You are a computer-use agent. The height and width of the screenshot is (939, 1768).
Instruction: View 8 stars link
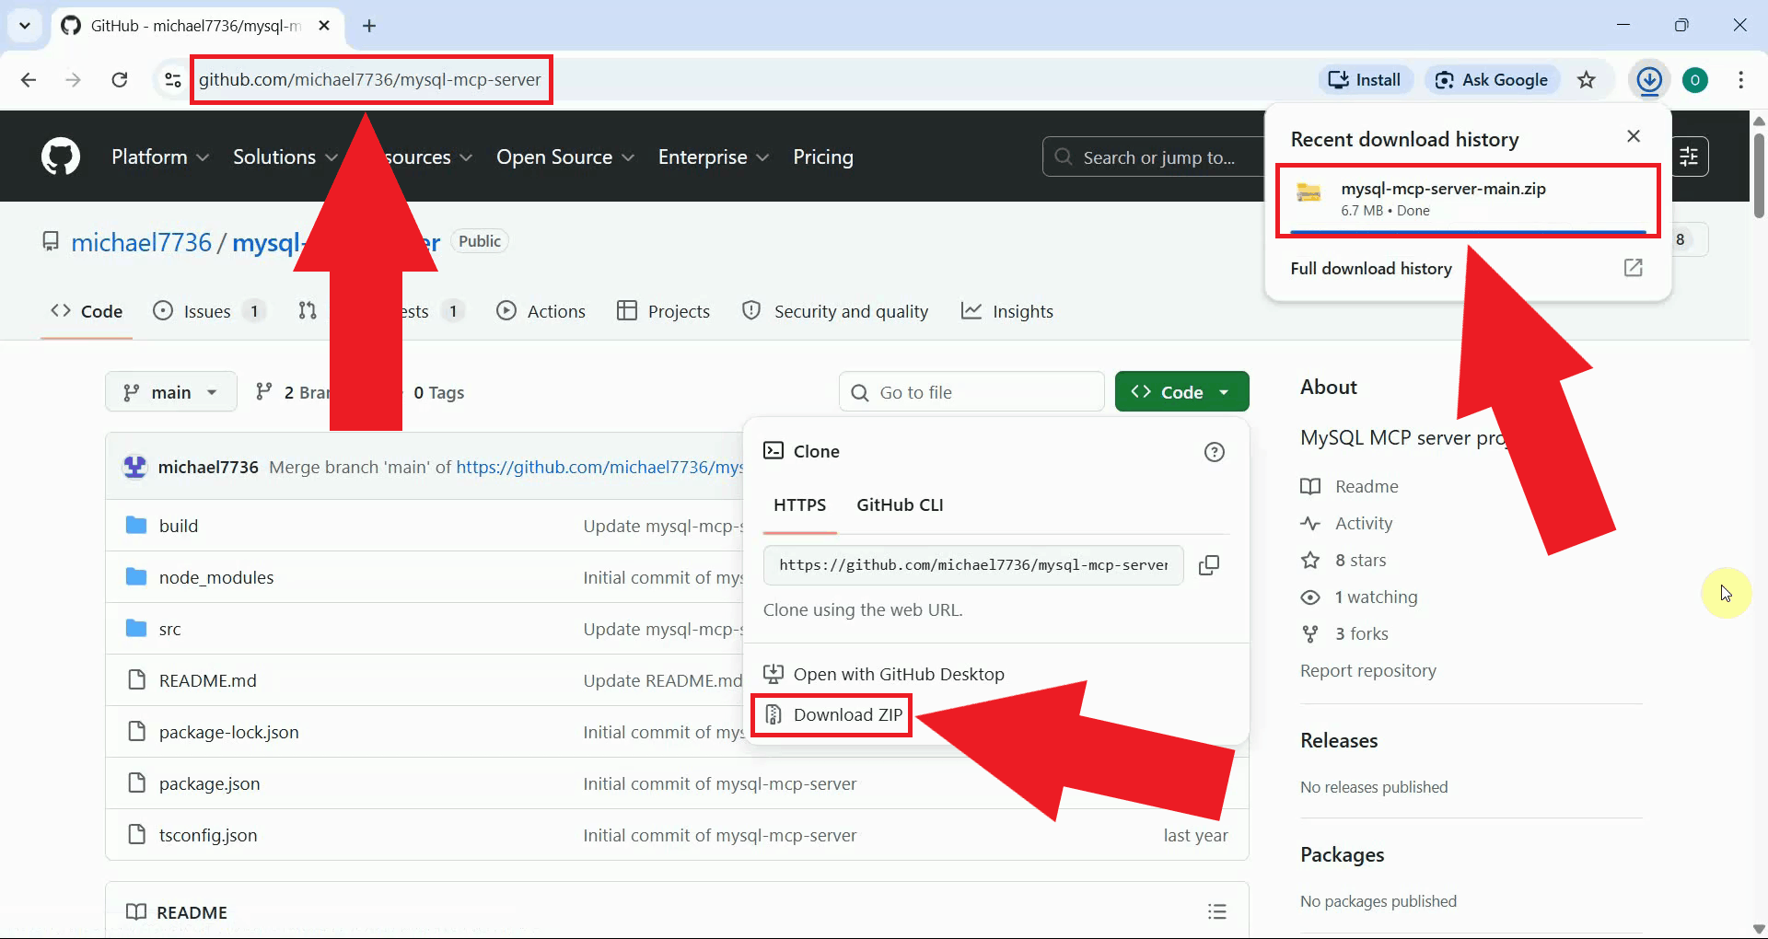[x=1343, y=560]
